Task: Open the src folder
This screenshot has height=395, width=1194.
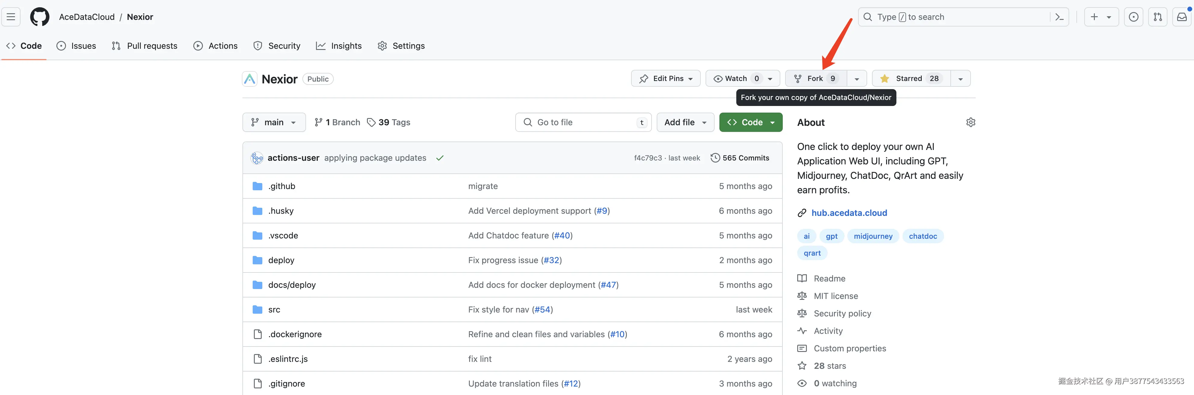Action: tap(274, 310)
